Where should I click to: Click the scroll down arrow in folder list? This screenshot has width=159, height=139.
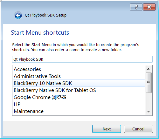coord(149,112)
